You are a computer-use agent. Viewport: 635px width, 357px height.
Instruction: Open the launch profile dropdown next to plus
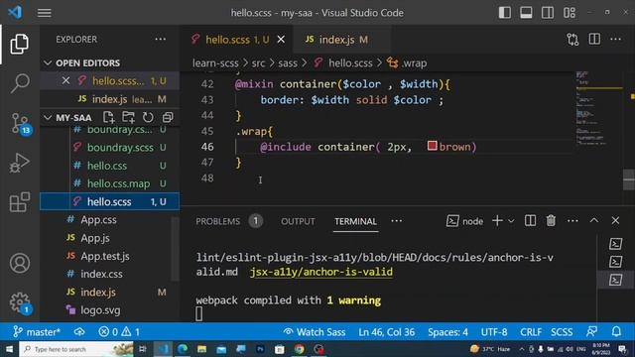click(511, 221)
